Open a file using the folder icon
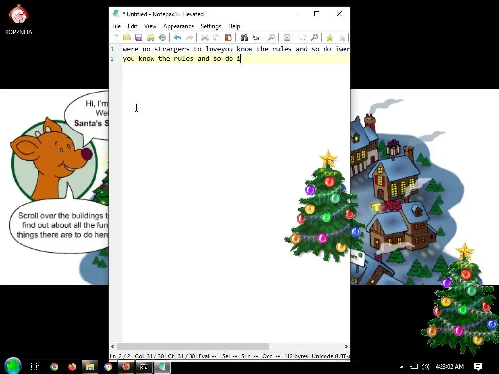The height and width of the screenshot is (374, 499). pyautogui.click(x=127, y=37)
